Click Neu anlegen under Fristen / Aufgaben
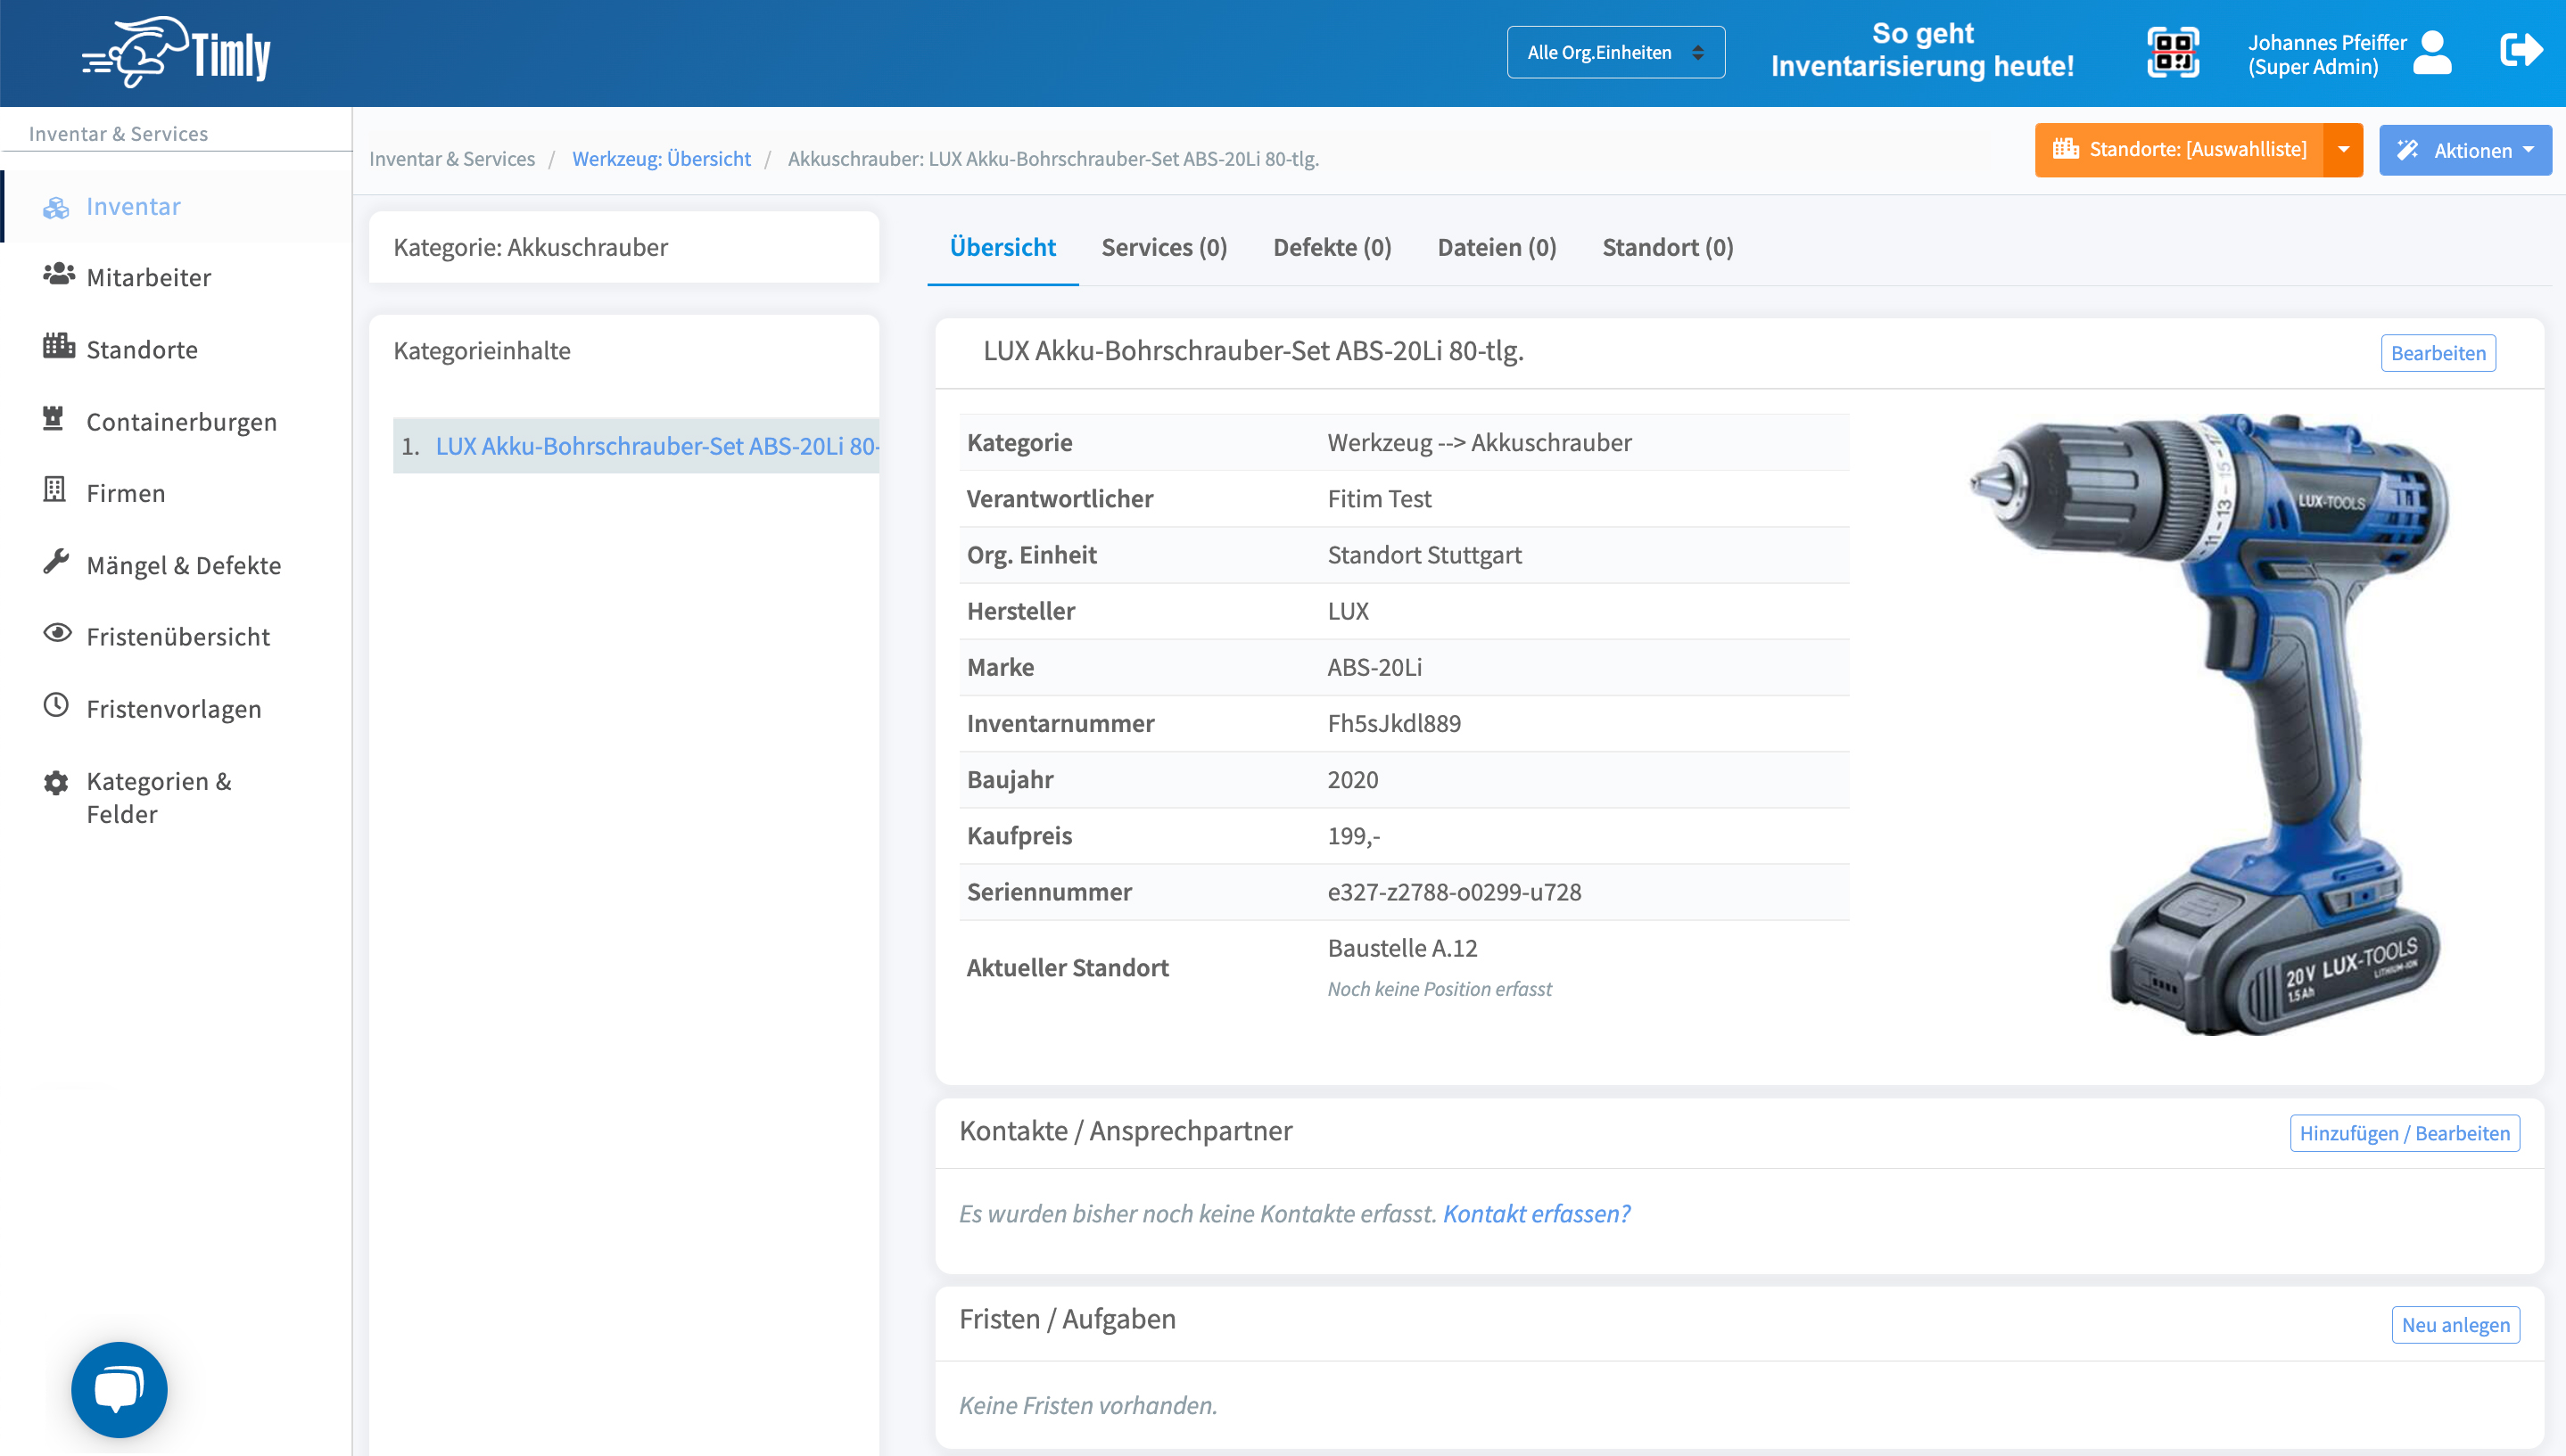 (2455, 1325)
